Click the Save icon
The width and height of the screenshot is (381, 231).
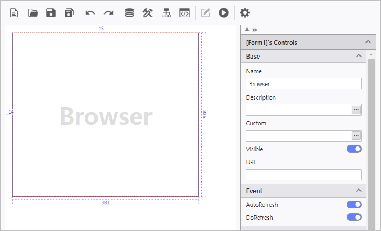[x=51, y=13]
